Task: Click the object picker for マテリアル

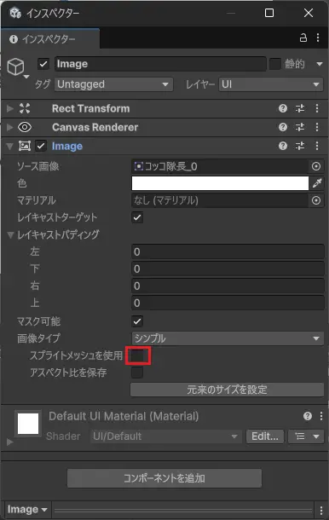Action: click(x=316, y=200)
